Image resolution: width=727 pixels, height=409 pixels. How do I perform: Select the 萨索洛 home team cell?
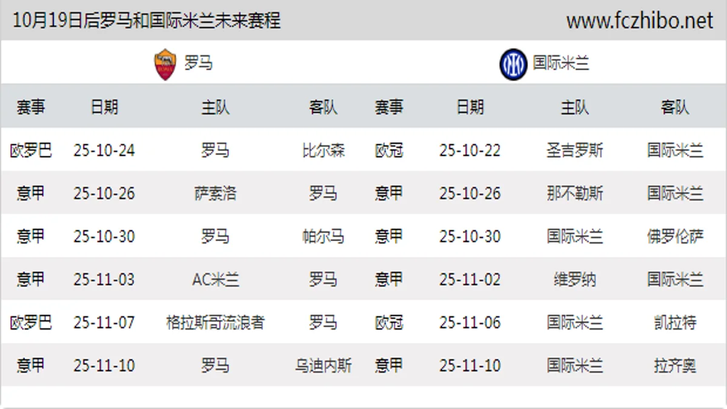(215, 193)
